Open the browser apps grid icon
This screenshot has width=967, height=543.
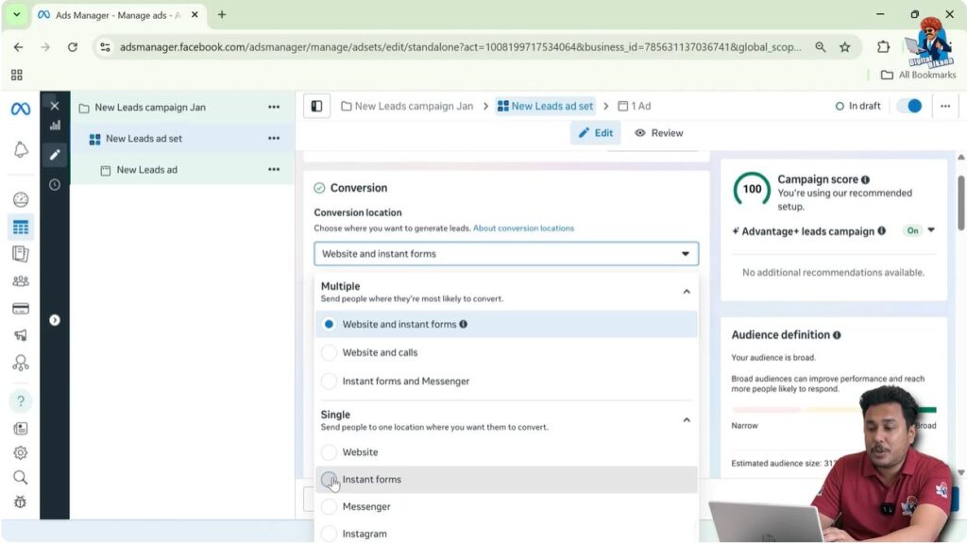point(17,75)
